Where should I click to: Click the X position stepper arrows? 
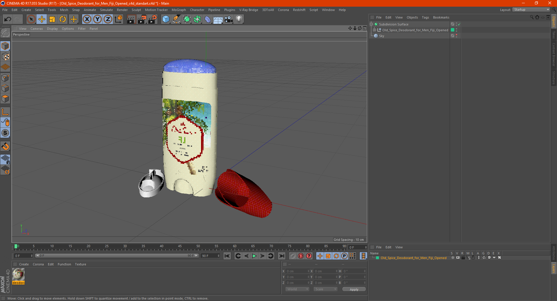click(308, 271)
